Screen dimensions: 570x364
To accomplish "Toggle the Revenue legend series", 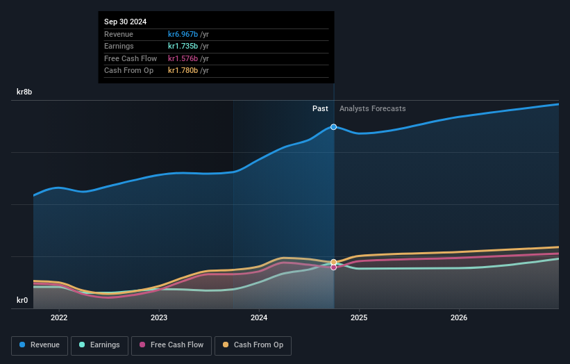I will (x=40, y=345).
